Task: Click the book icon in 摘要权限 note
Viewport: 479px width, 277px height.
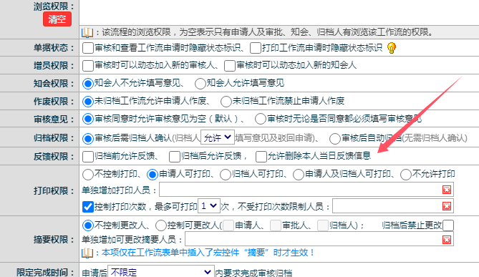Action: (87, 253)
